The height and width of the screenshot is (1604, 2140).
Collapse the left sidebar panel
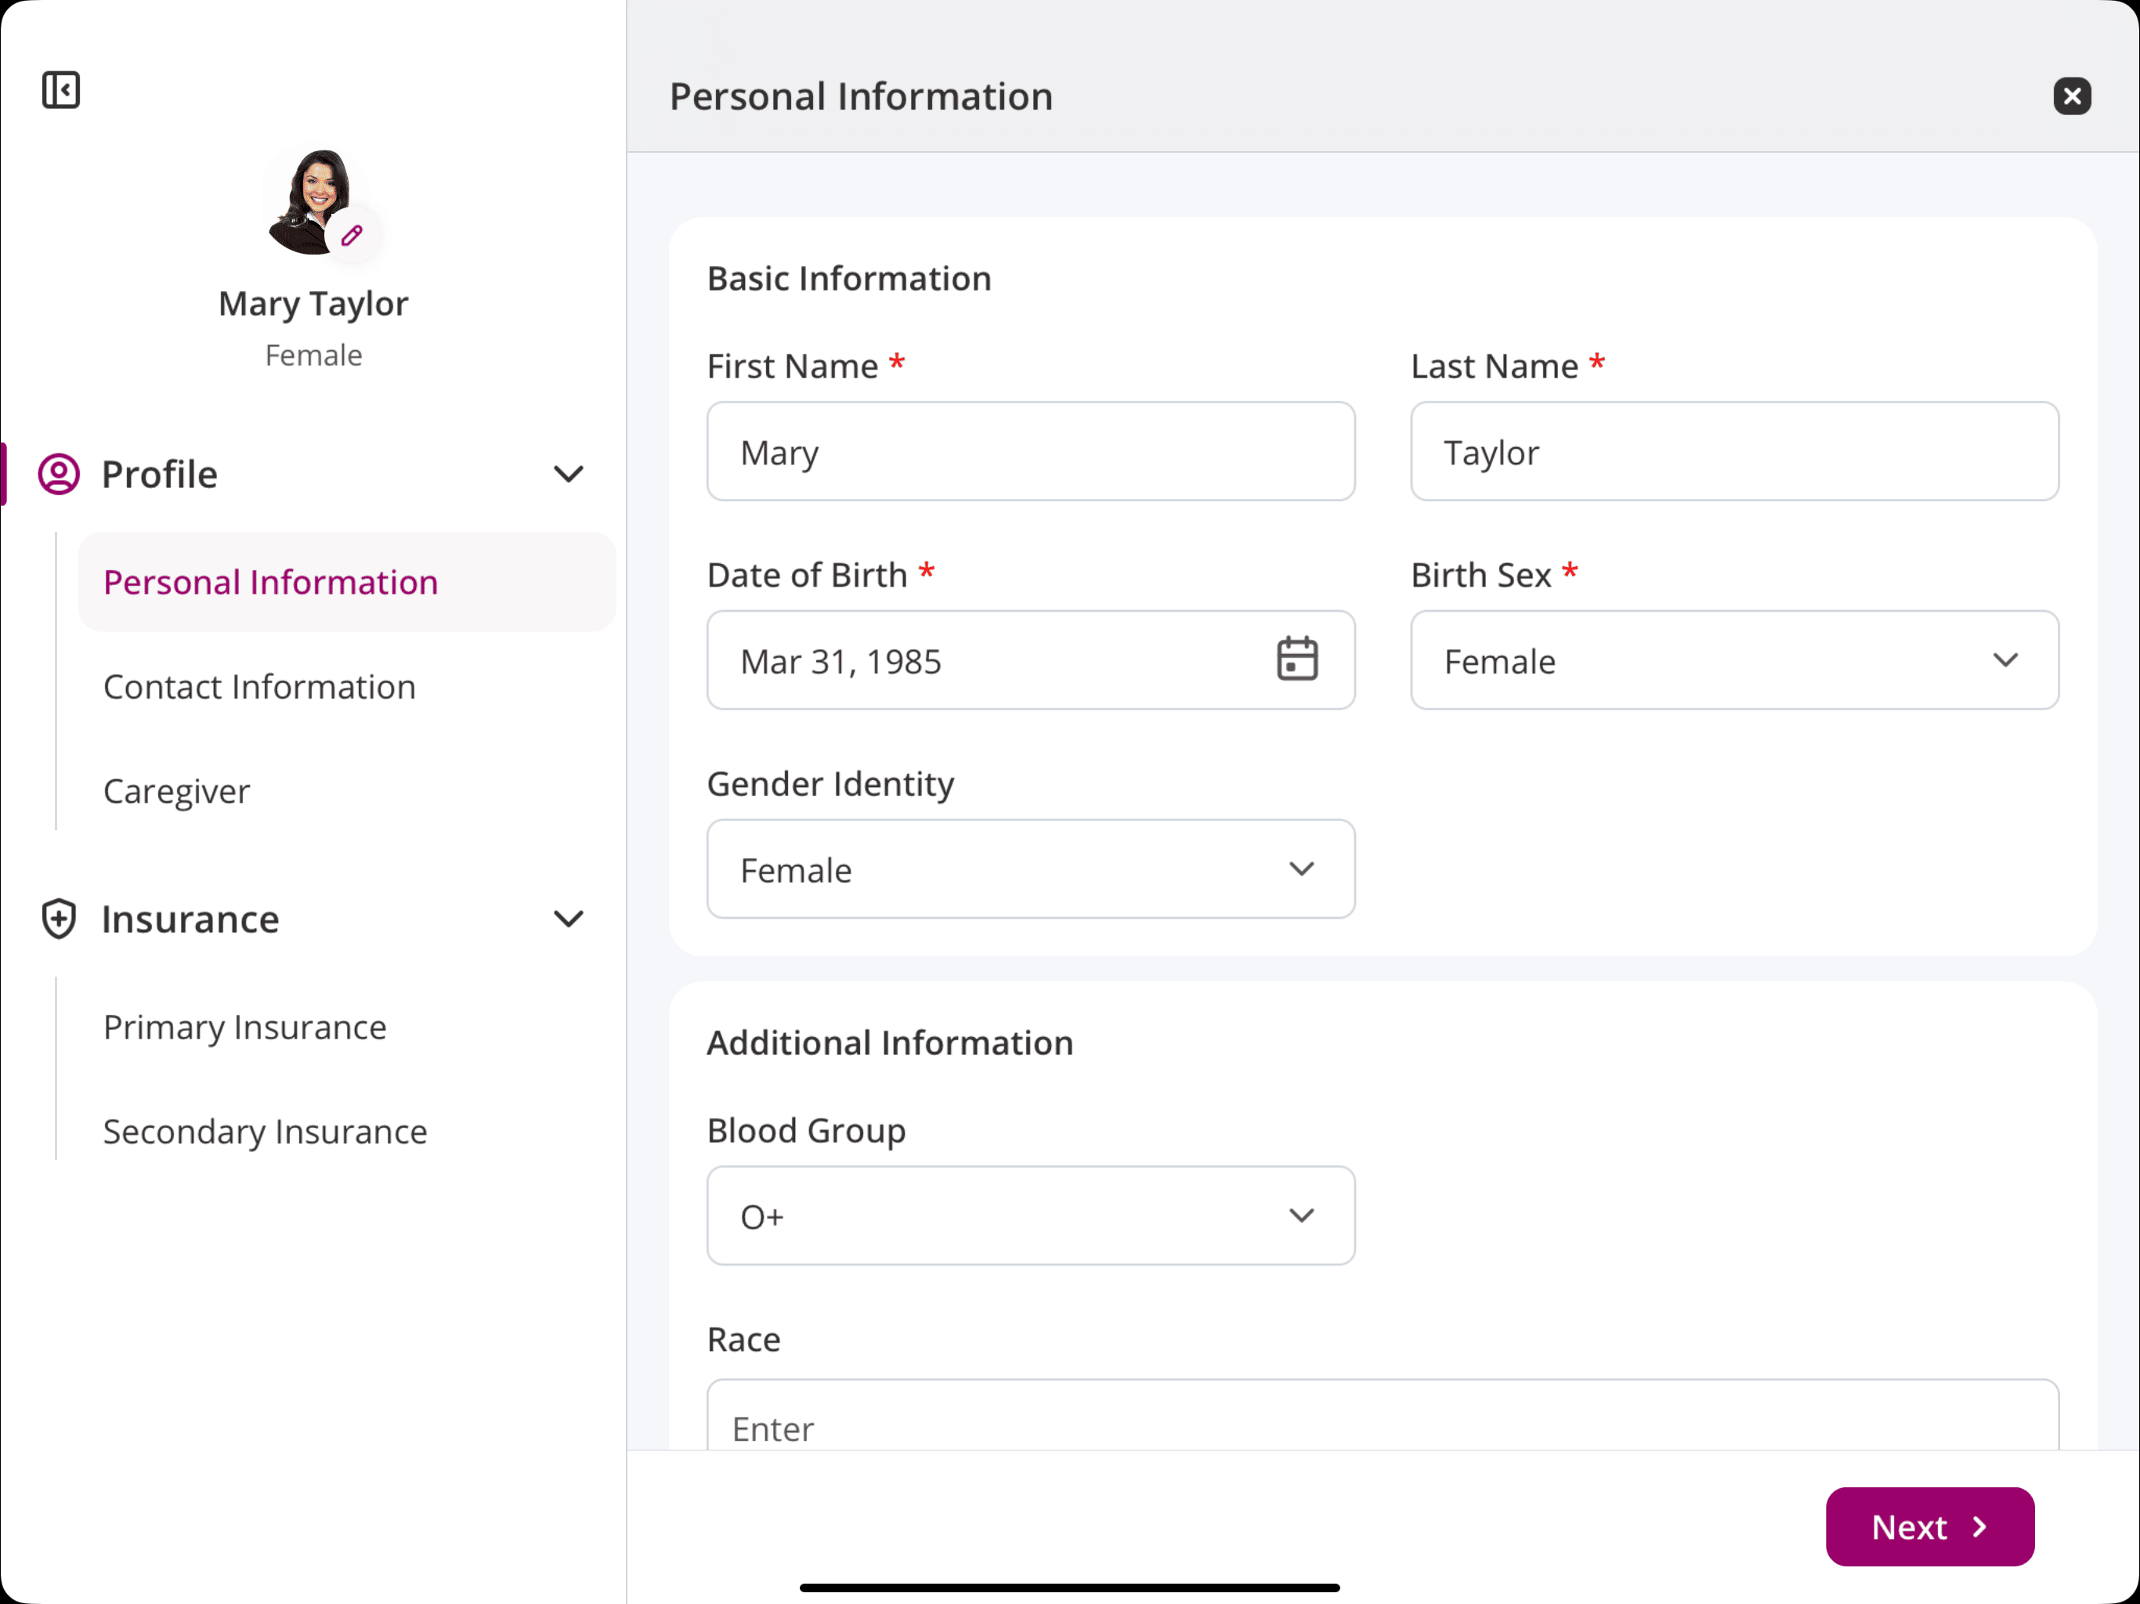pyautogui.click(x=60, y=90)
